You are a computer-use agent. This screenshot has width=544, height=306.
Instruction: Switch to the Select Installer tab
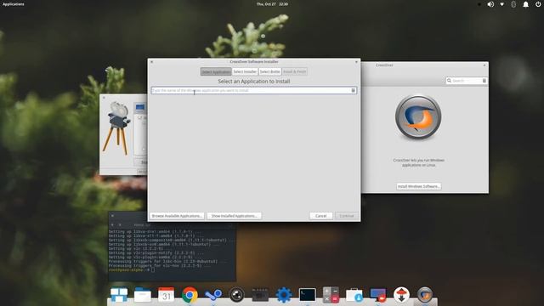[x=245, y=71]
